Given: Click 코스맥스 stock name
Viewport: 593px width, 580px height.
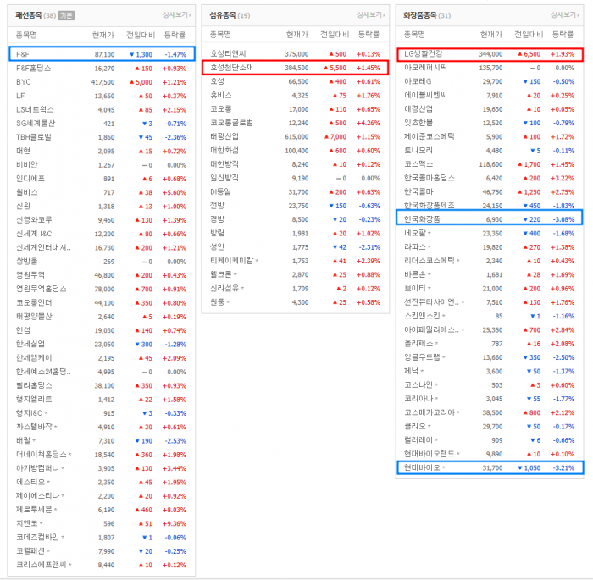Looking at the screenshot, I should click(x=418, y=164).
